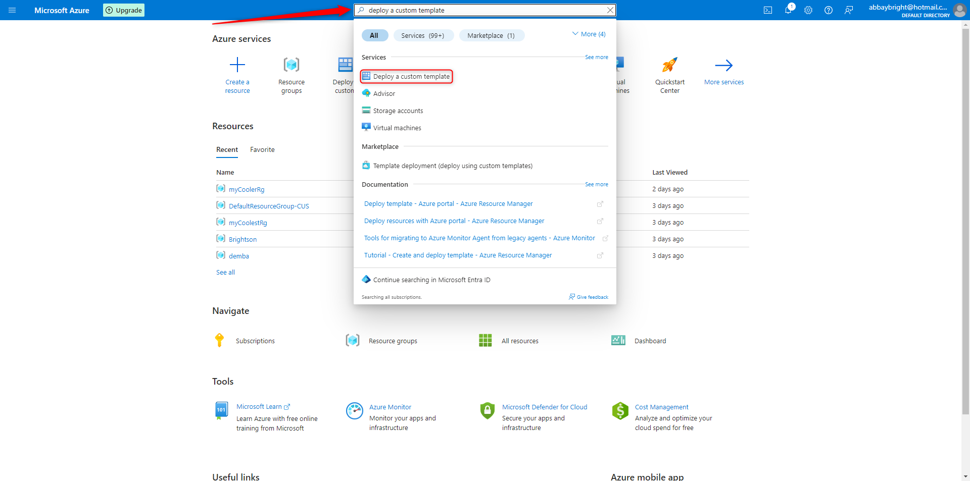
Task: Filter results by Services (99+)
Action: (x=423, y=35)
